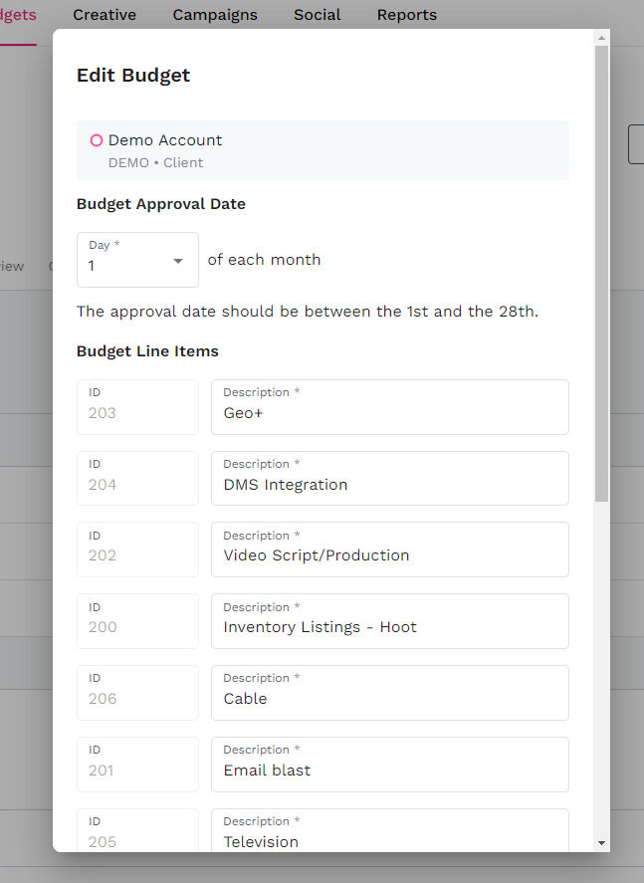Viewport: 644px width, 883px height.
Task: Click the scrollbar up arrow in dialog
Action: (x=601, y=39)
